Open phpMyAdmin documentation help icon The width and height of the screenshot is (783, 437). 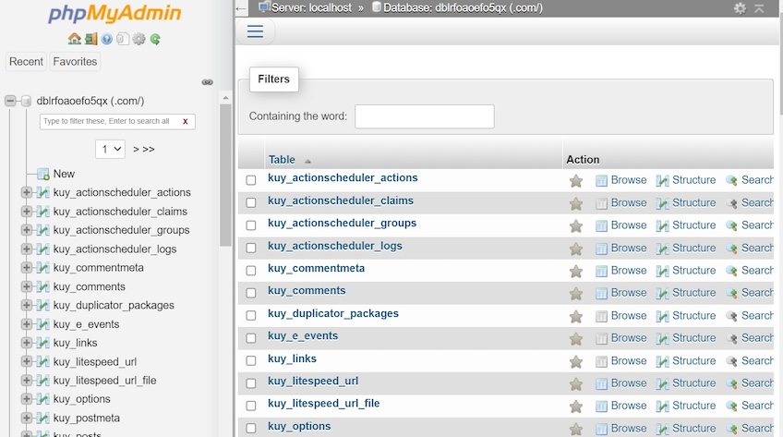pyautogui.click(x=107, y=39)
